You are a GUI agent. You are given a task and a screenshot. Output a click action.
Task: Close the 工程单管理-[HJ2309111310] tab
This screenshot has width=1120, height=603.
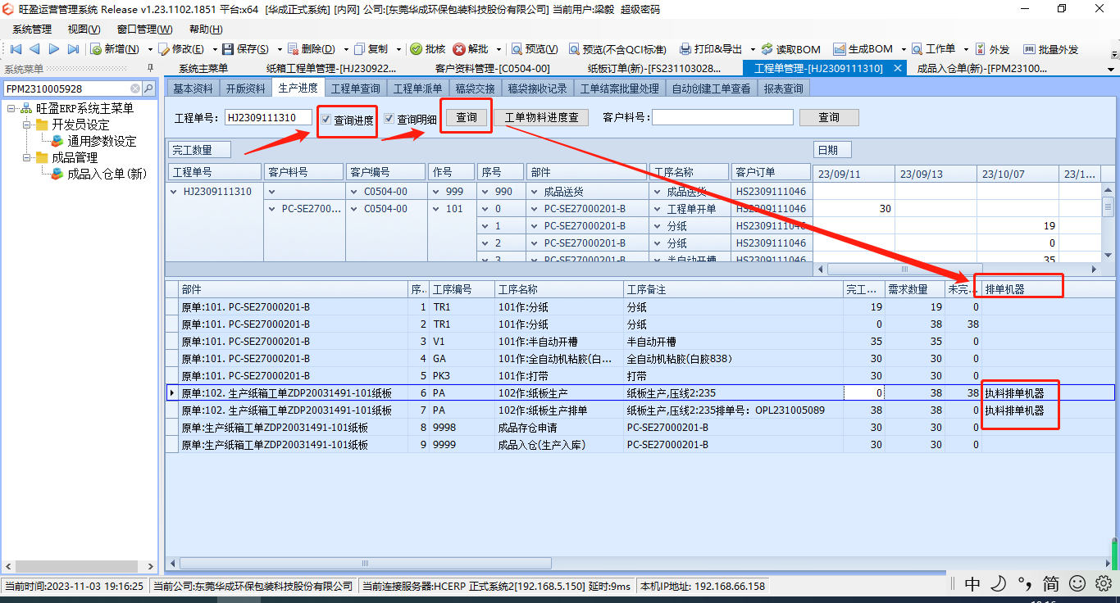pos(898,69)
